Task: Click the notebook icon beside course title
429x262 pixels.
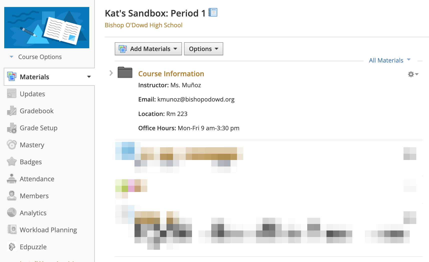Action: point(213,12)
